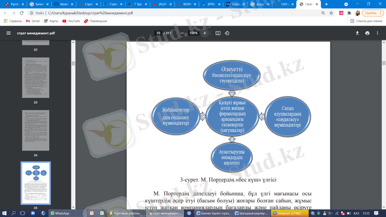Bookmark this page with star icon

click(x=331, y=13)
